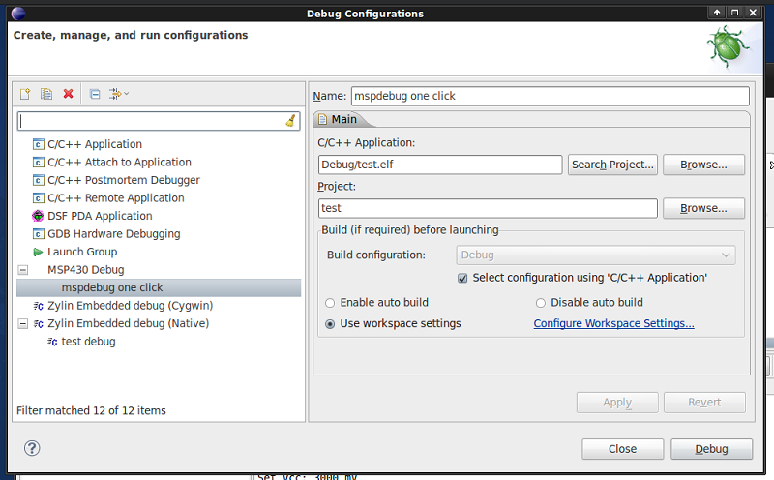Screen dimensions: 774x480
Task: Select GDB Hardware Debugging type
Action: pos(113,233)
